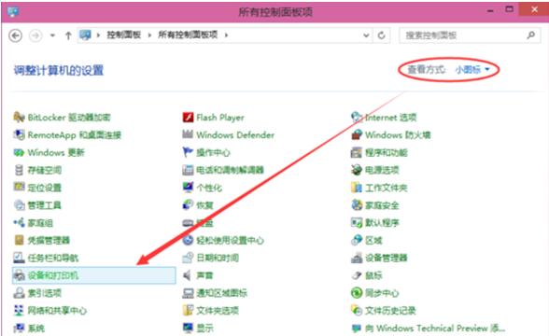The image size is (549, 336).
Task: Open 文件历史记录 link
Action: [x=390, y=310]
